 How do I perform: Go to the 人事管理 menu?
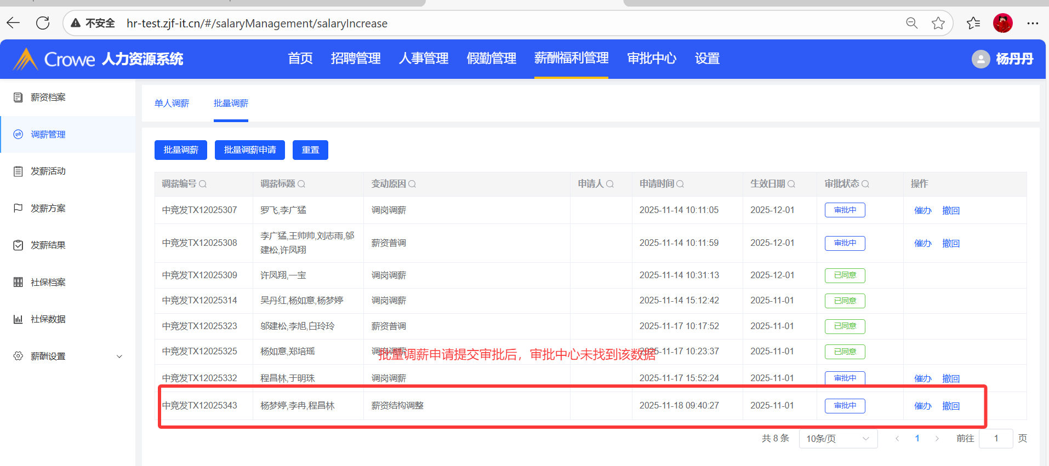click(423, 59)
